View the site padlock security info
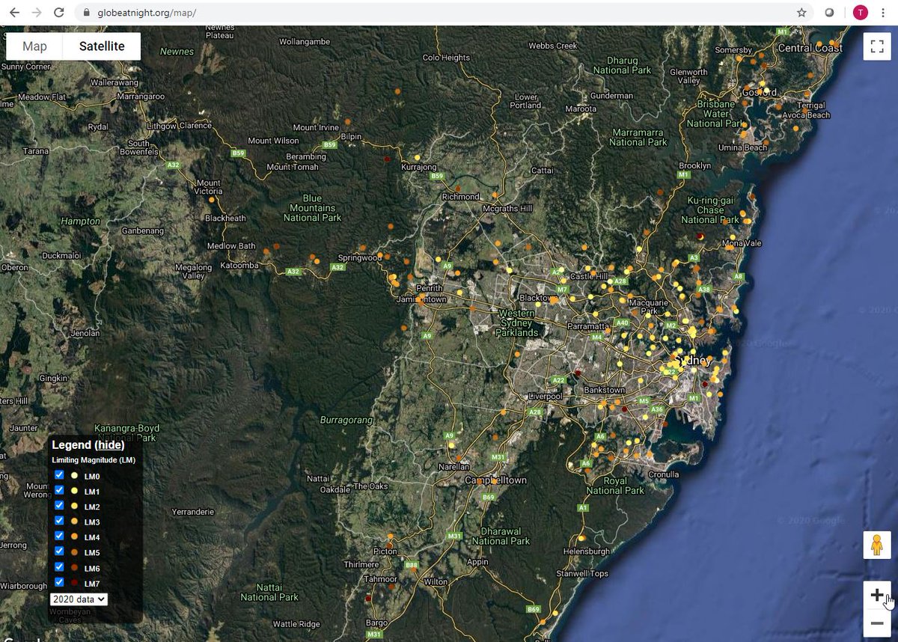 coord(86,13)
